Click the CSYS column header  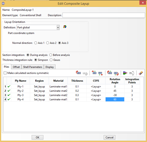[x=96, y=81]
